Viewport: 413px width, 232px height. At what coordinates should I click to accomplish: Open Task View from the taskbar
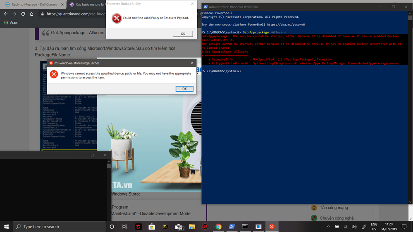[x=125, y=227]
